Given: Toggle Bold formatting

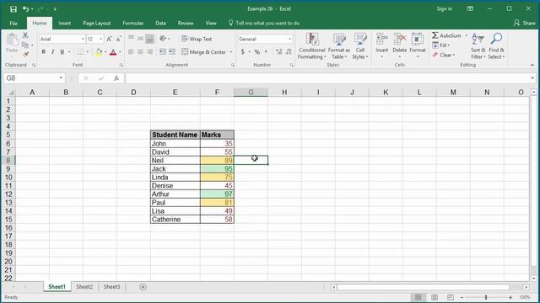Looking at the screenshot, I should 43,52.
